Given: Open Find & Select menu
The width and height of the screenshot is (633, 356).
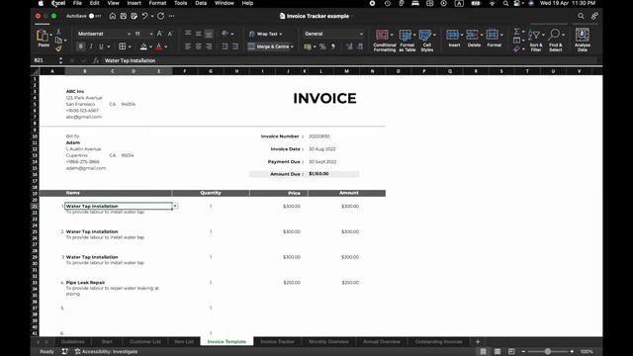Looking at the screenshot, I should coord(555,41).
